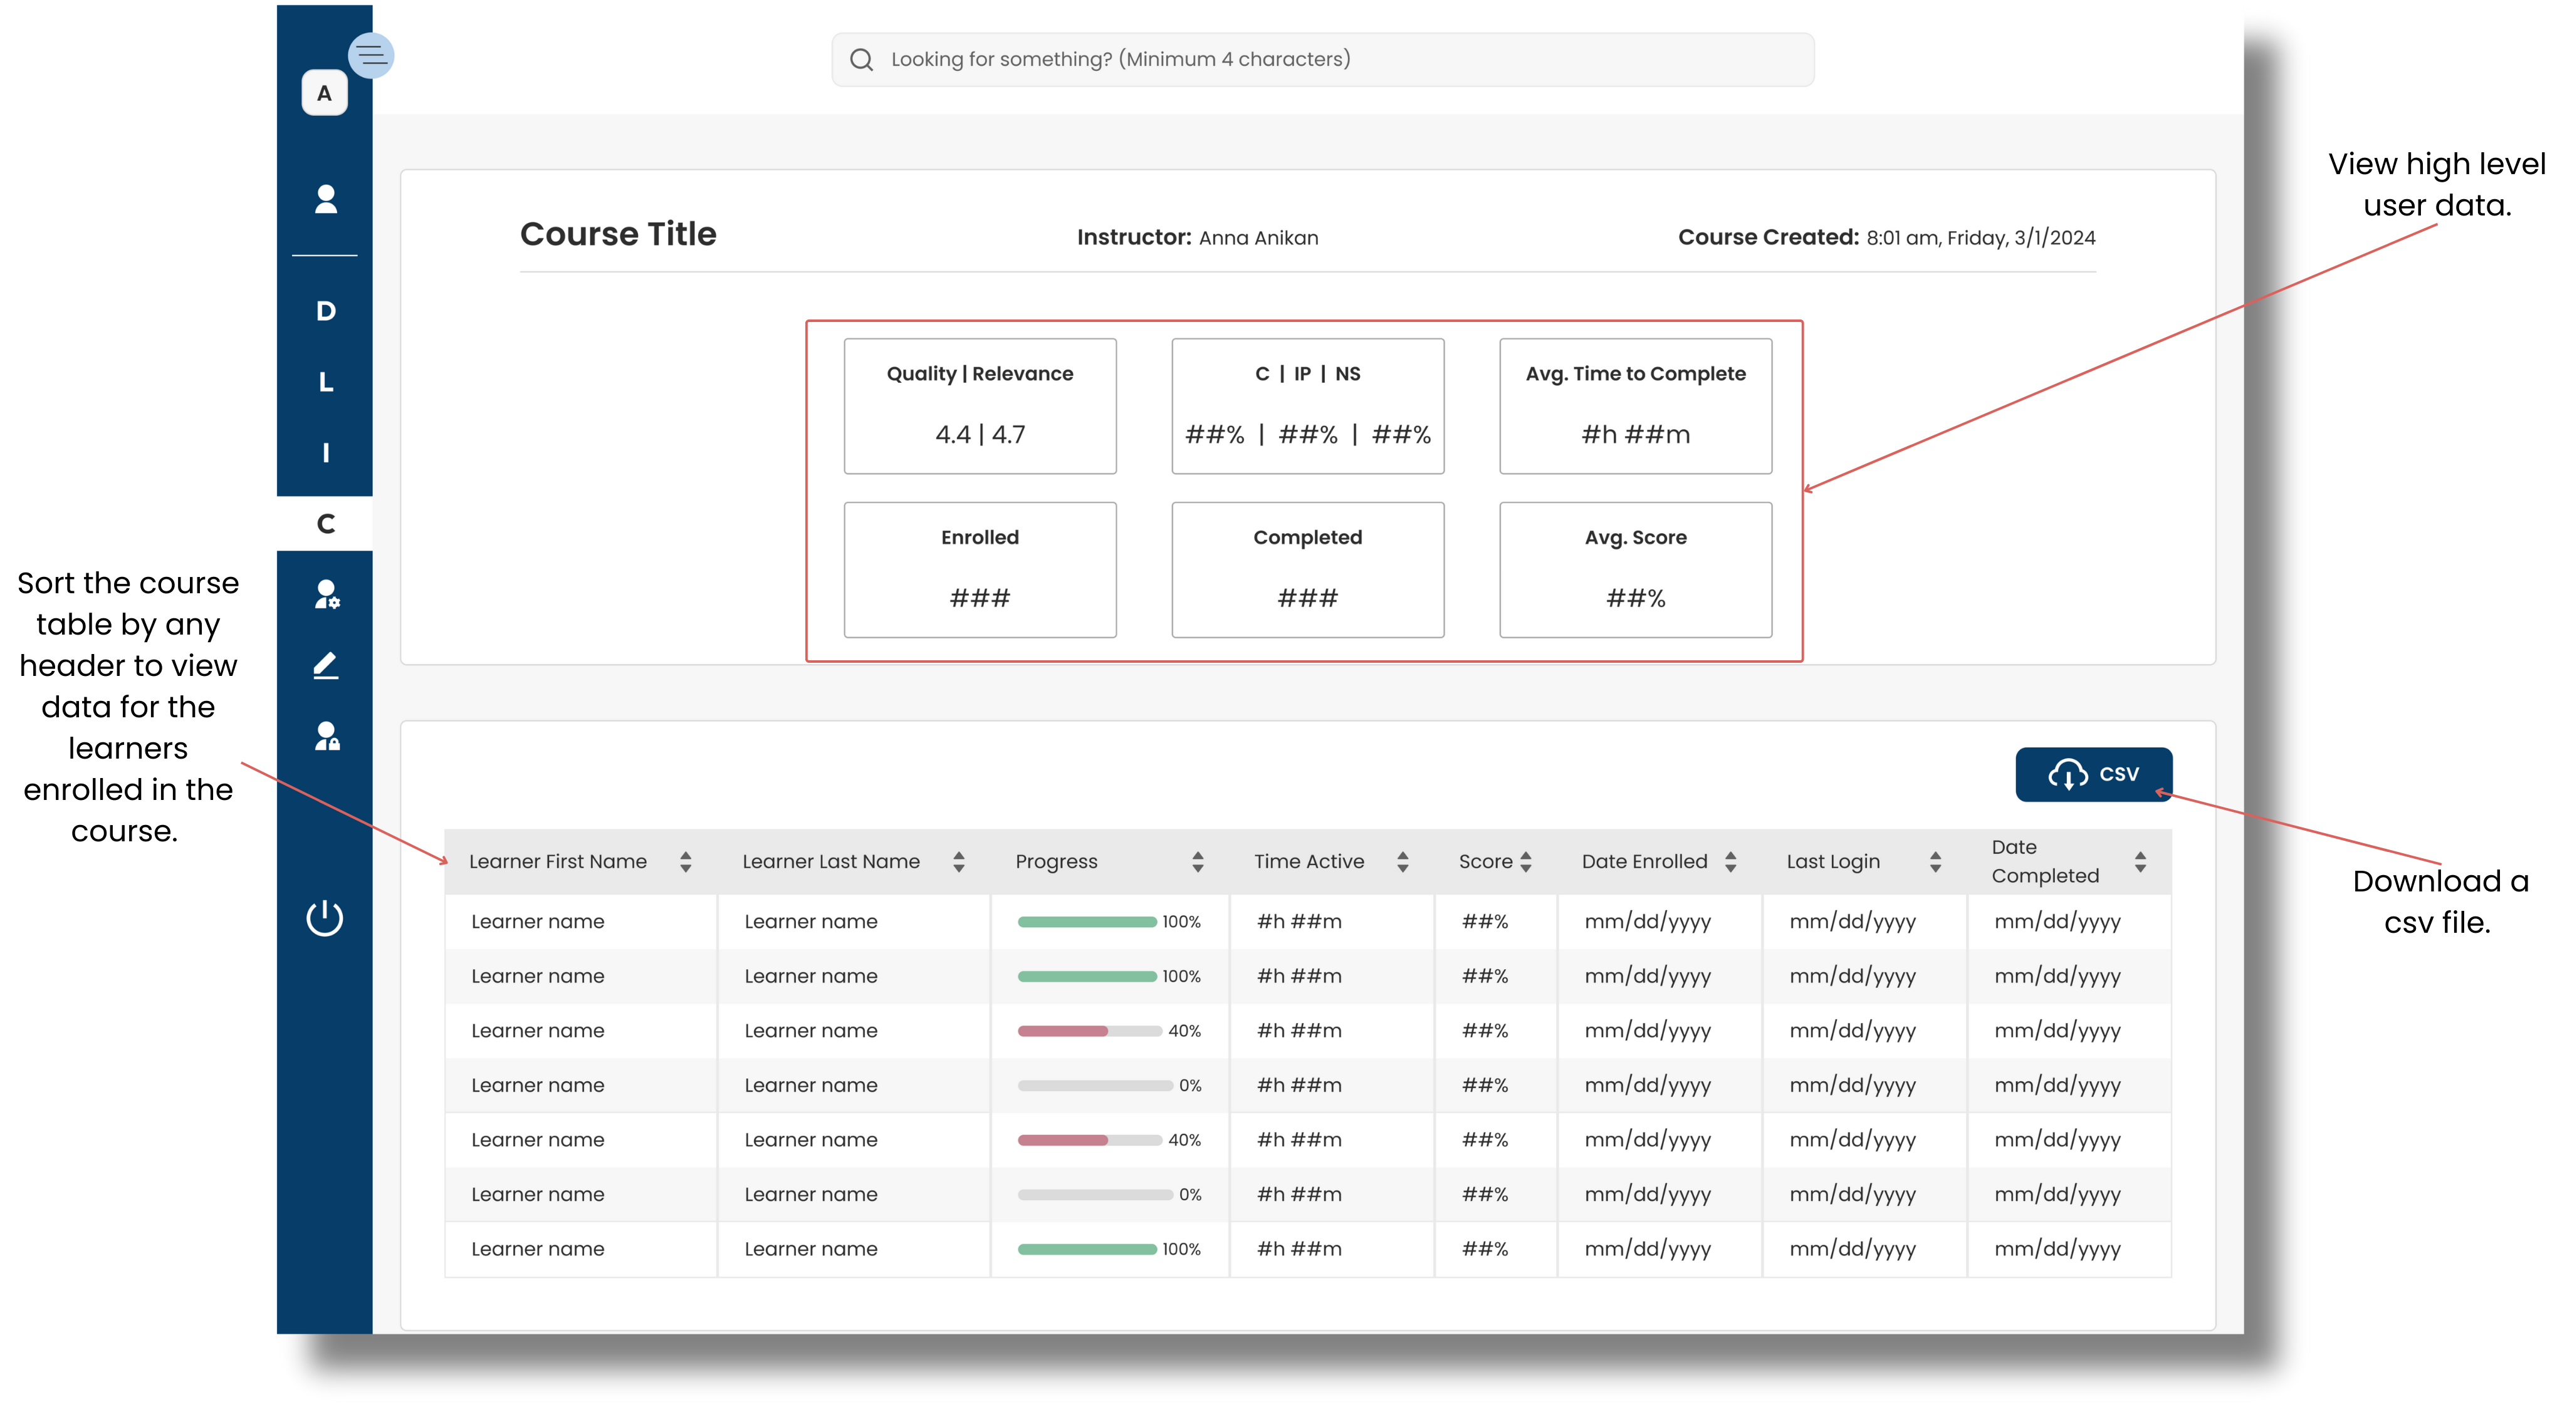This screenshot has width=2572, height=1412.
Task: Open the locked user sidebar icon
Action: [x=327, y=737]
